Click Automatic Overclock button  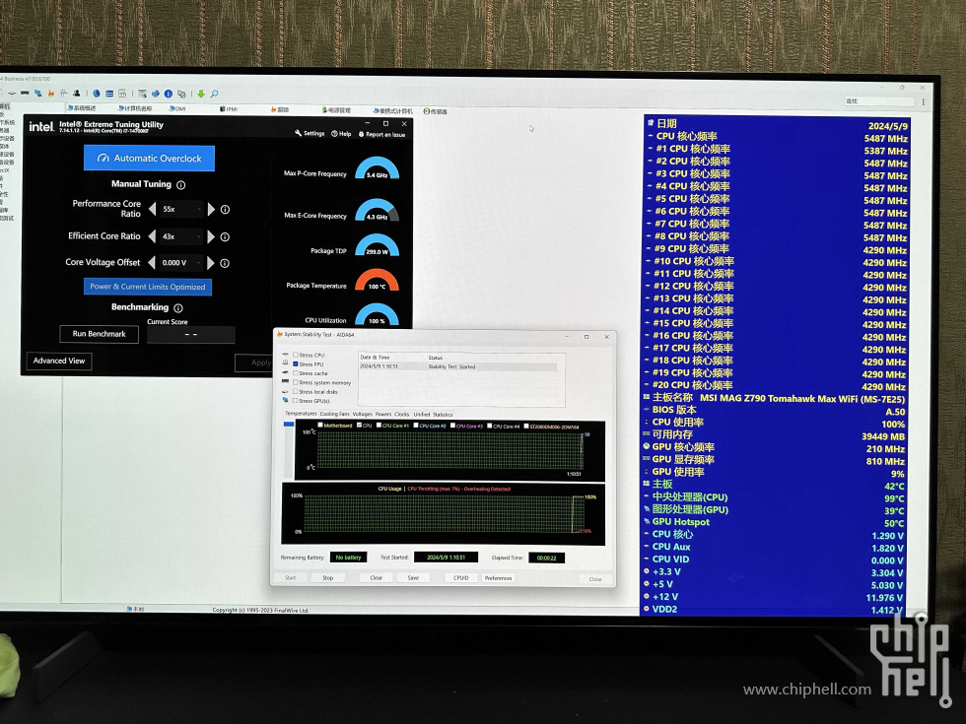(x=149, y=159)
